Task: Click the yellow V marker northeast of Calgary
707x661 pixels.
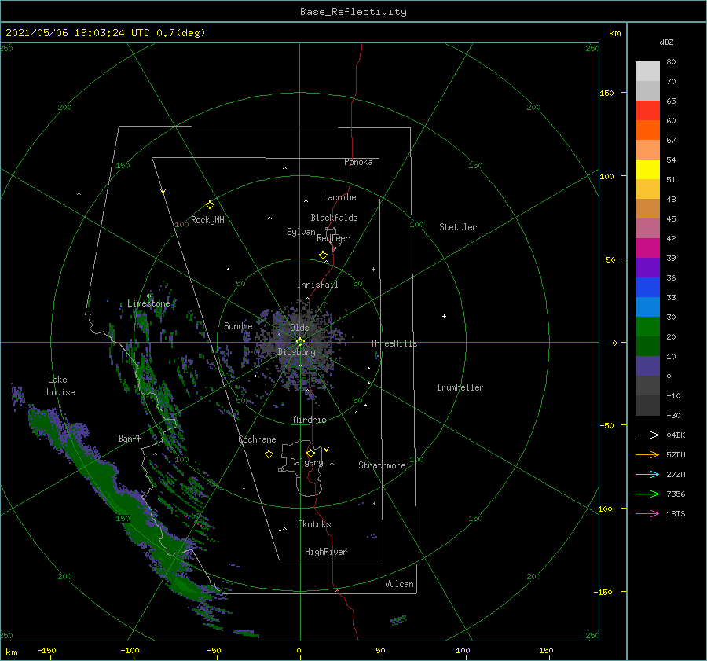Action: (327, 450)
